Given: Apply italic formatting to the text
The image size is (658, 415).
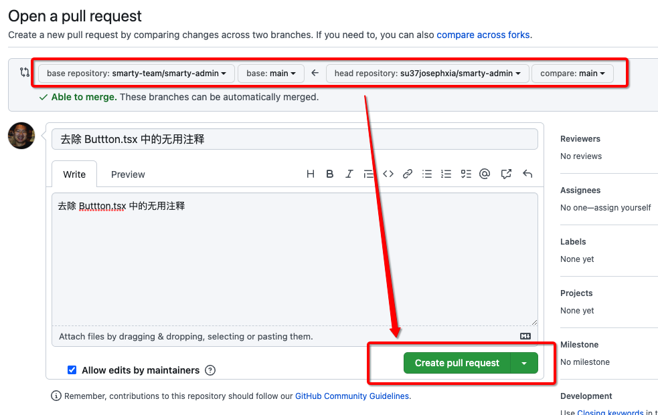Looking at the screenshot, I should [349, 174].
